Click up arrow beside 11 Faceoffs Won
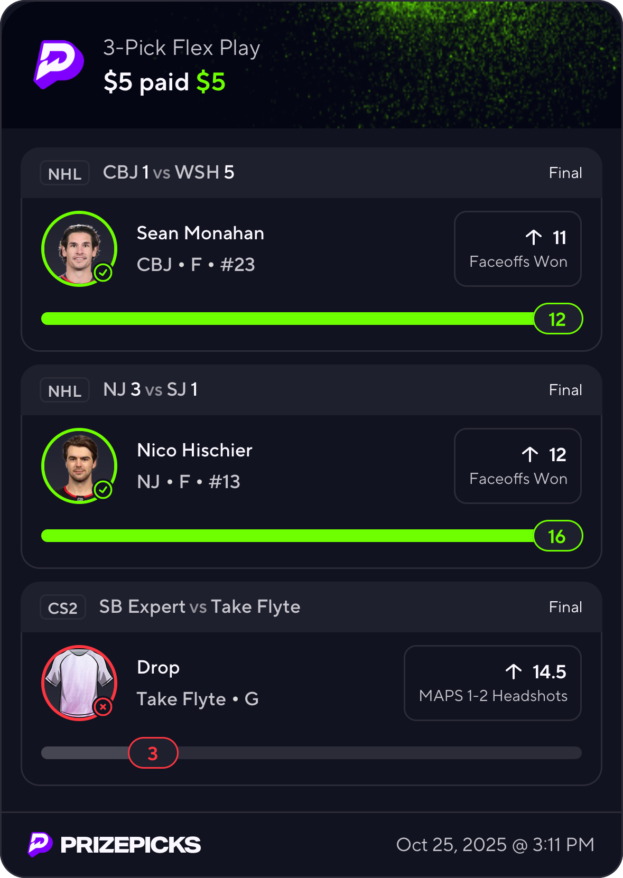The width and height of the screenshot is (623, 878). tap(534, 237)
